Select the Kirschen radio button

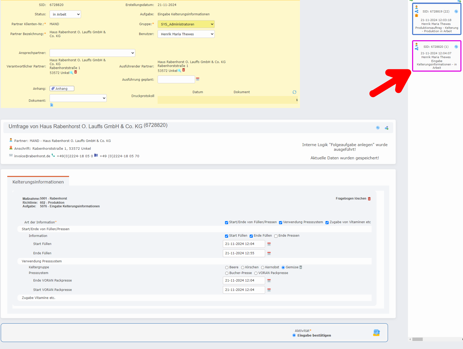tap(243, 267)
